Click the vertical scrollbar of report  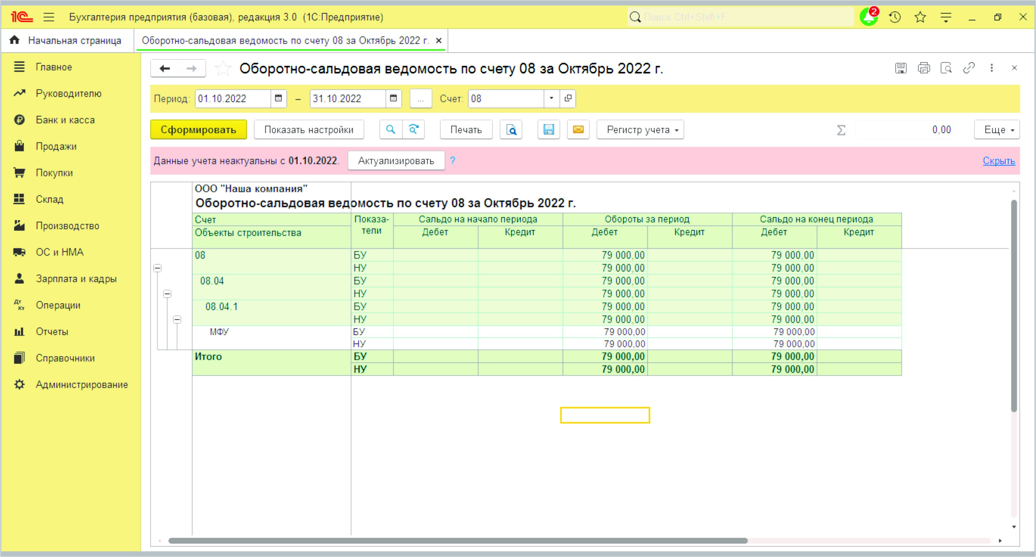click(x=1014, y=306)
